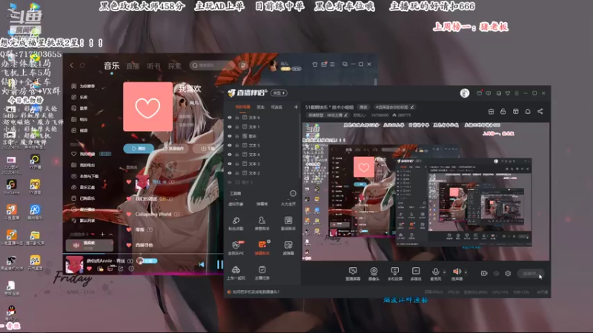The height and width of the screenshot is (333, 593).
Task: Toggle lock on 文本 6 layer
Action: (x=237, y=118)
